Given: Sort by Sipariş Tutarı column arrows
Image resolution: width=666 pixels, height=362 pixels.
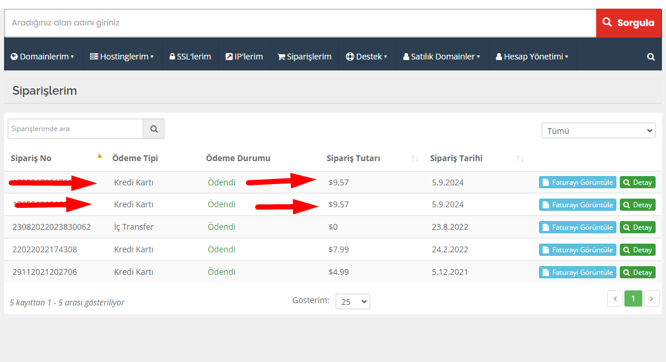Looking at the screenshot, I should tap(415, 158).
